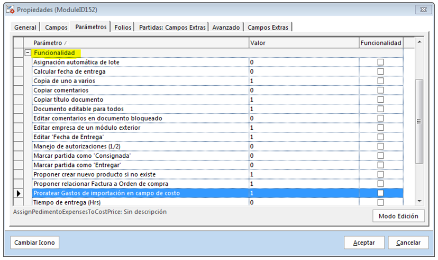The width and height of the screenshot is (438, 260).
Task: Sort by the Parámetro column header
Action: pyautogui.click(x=138, y=42)
